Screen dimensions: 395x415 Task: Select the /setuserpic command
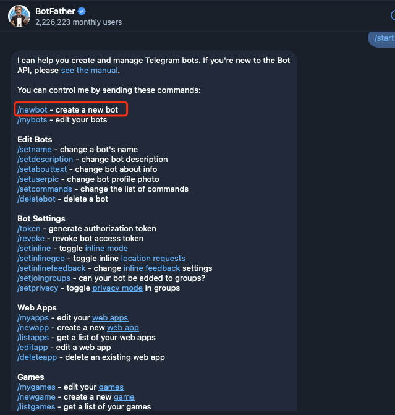coord(38,179)
